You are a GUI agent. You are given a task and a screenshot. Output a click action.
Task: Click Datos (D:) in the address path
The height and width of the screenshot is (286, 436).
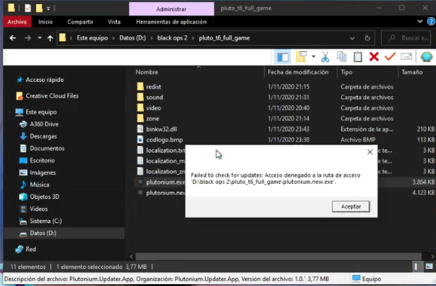[x=132, y=38]
